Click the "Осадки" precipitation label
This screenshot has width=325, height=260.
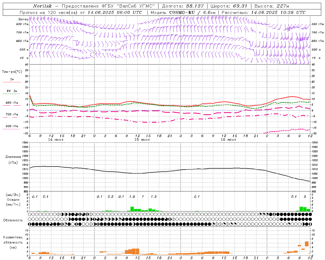(13, 200)
